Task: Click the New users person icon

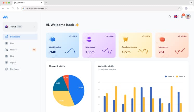Action: [89, 39]
